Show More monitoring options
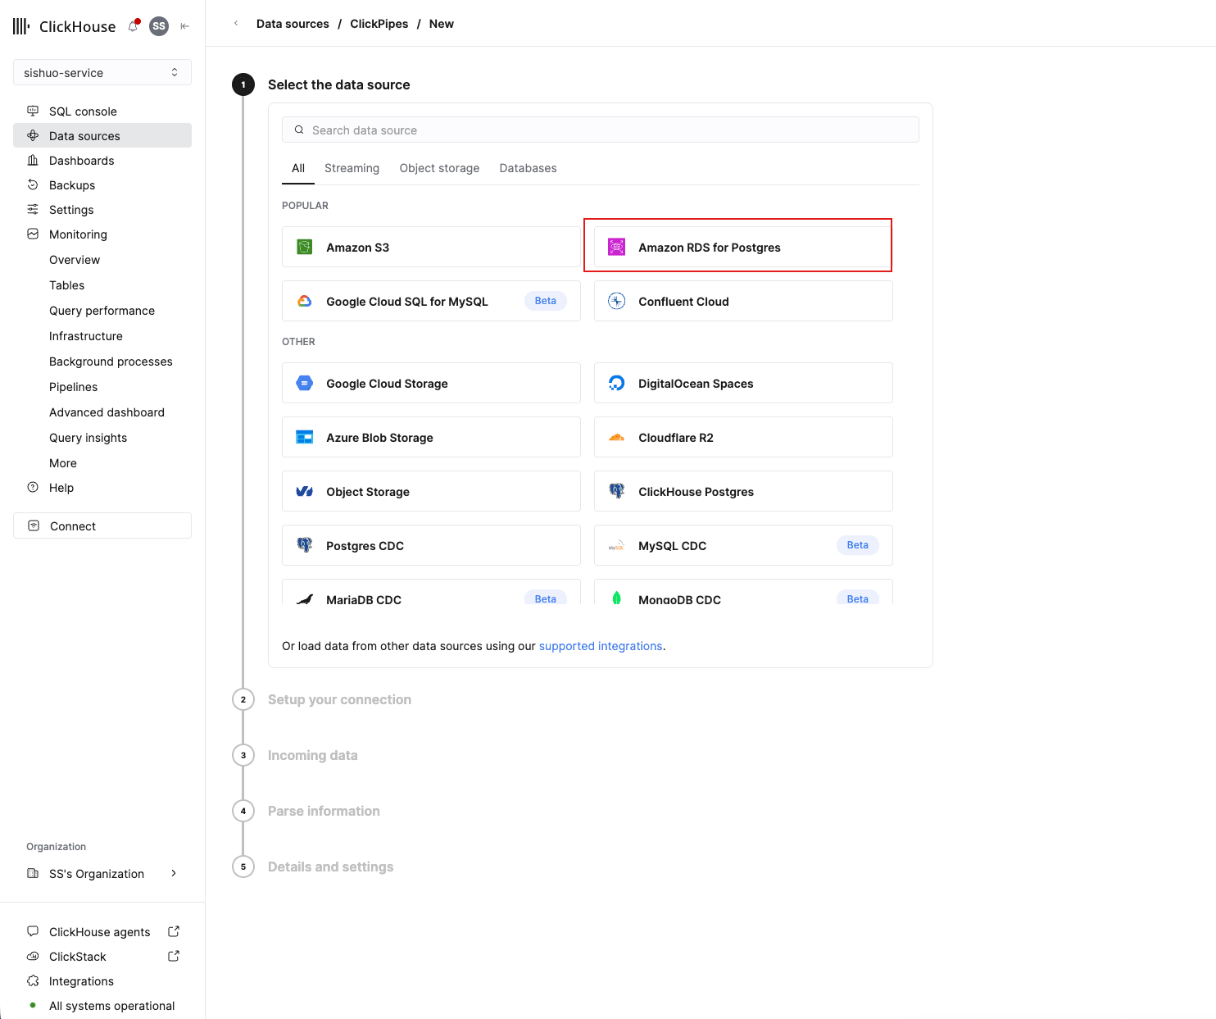 (x=63, y=462)
